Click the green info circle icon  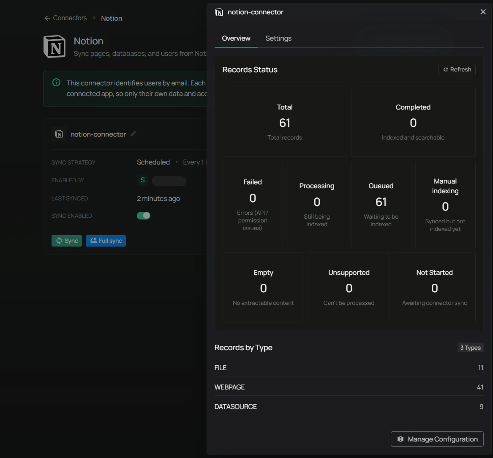[x=56, y=82]
